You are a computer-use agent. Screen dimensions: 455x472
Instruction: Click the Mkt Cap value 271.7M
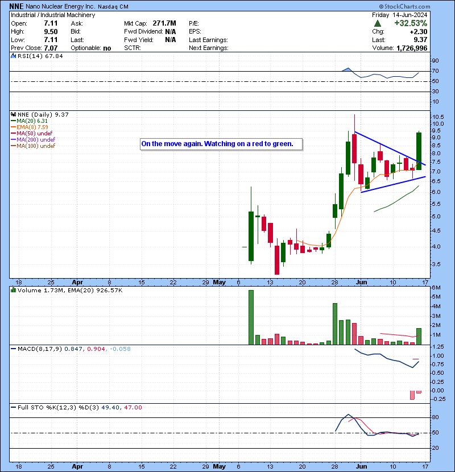click(x=164, y=23)
